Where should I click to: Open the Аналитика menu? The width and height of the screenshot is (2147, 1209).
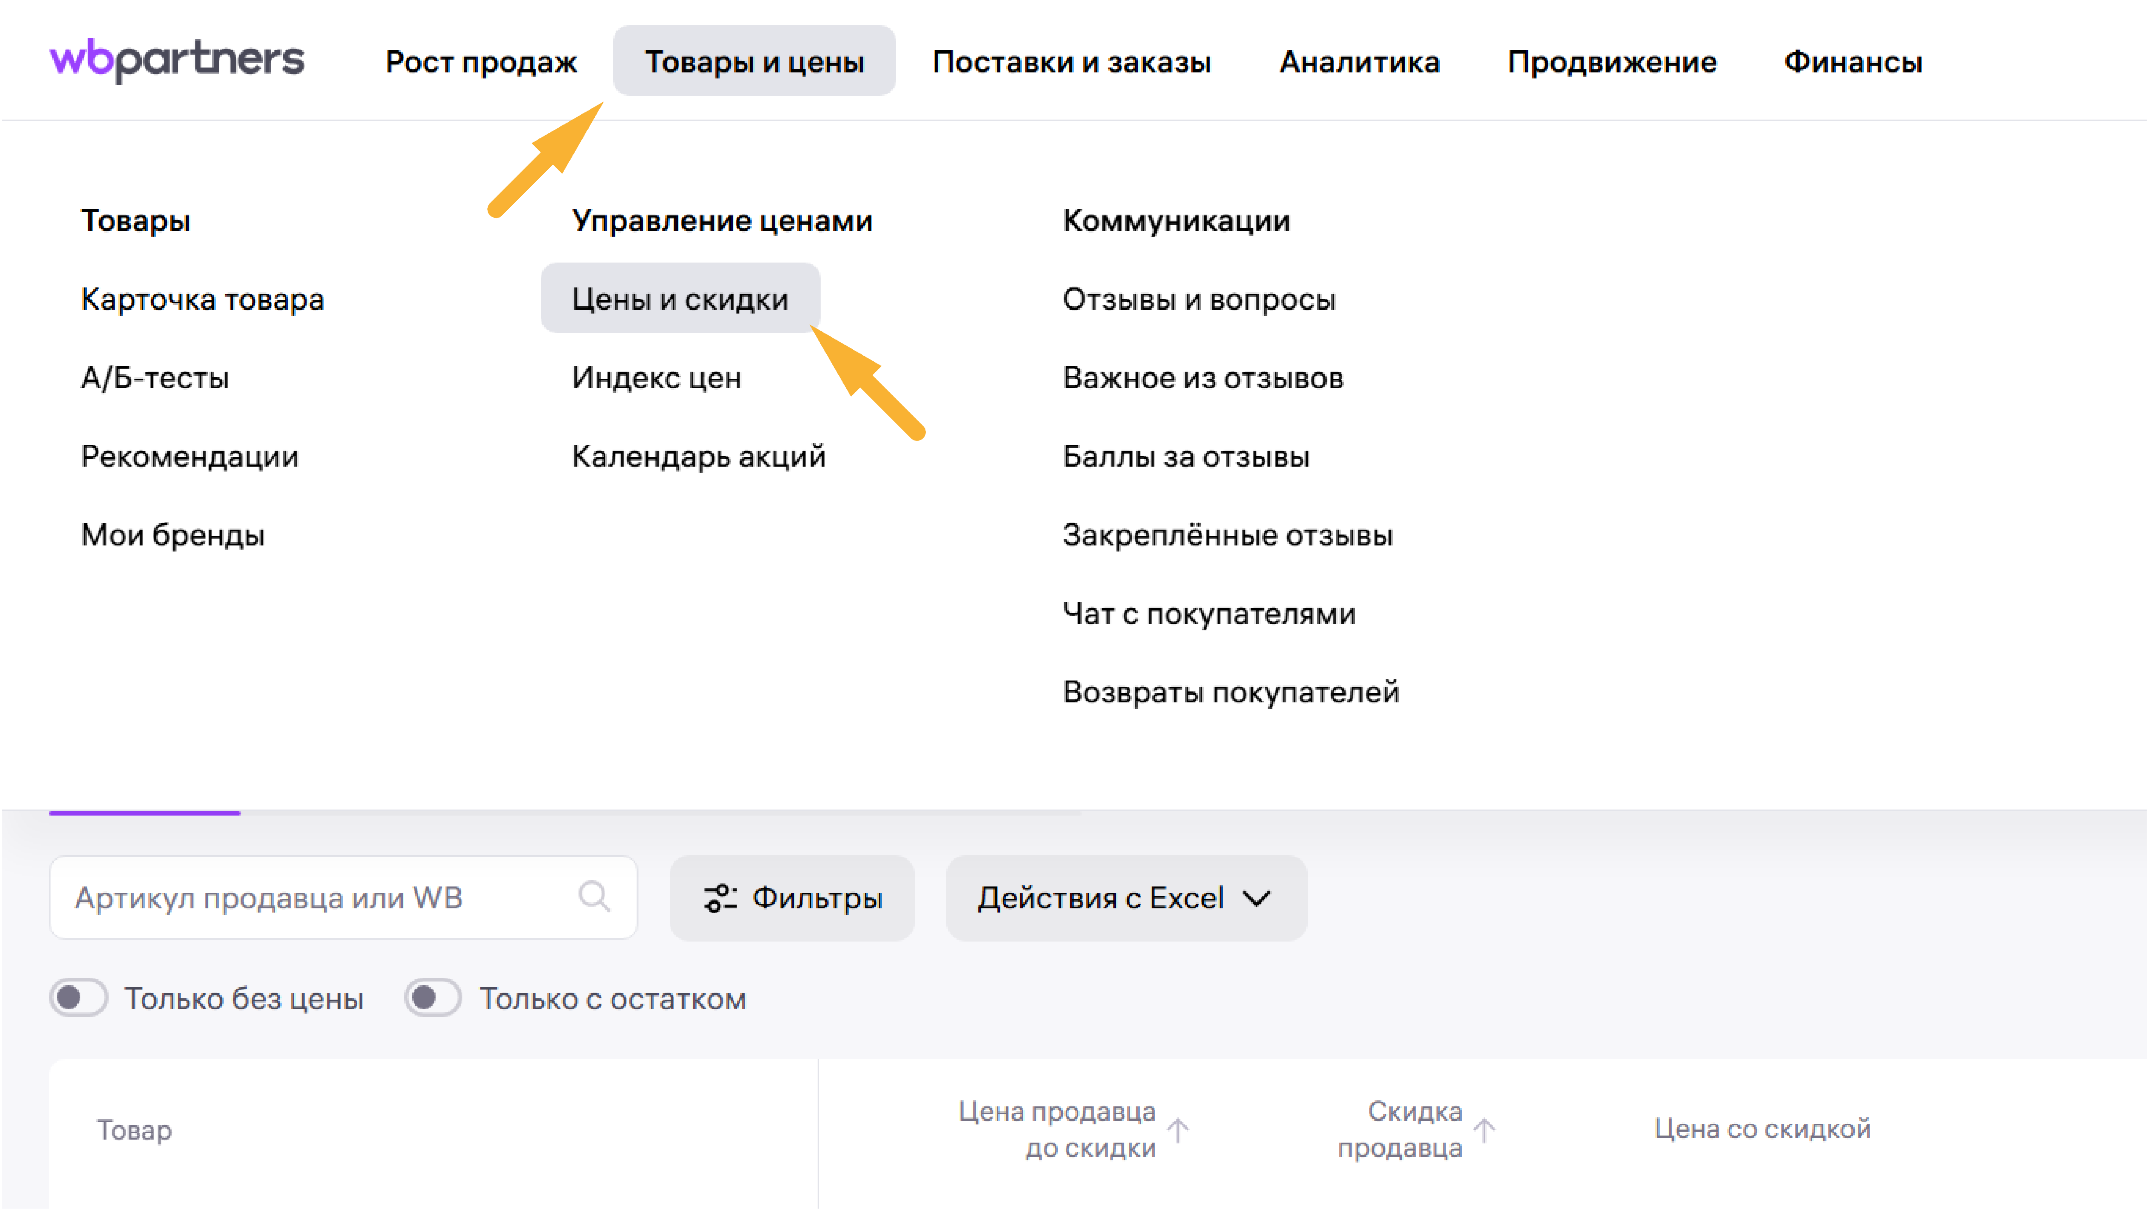coord(1360,60)
